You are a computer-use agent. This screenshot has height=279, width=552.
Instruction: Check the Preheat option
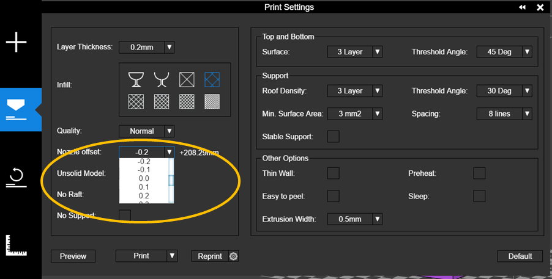tap(479, 173)
